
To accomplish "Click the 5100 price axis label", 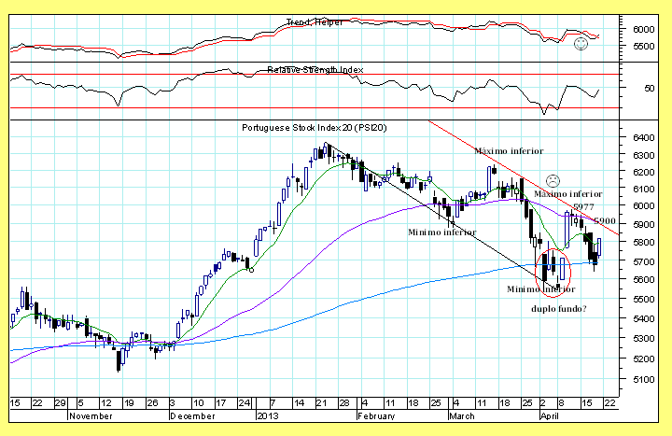I will (x=644, y=379).
